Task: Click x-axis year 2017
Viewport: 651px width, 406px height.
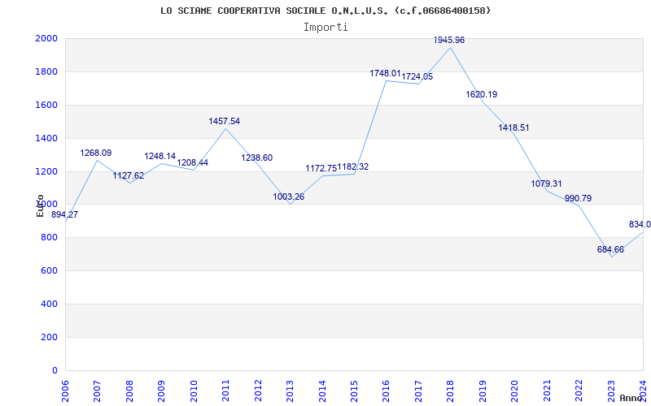Action: [418, 390]
